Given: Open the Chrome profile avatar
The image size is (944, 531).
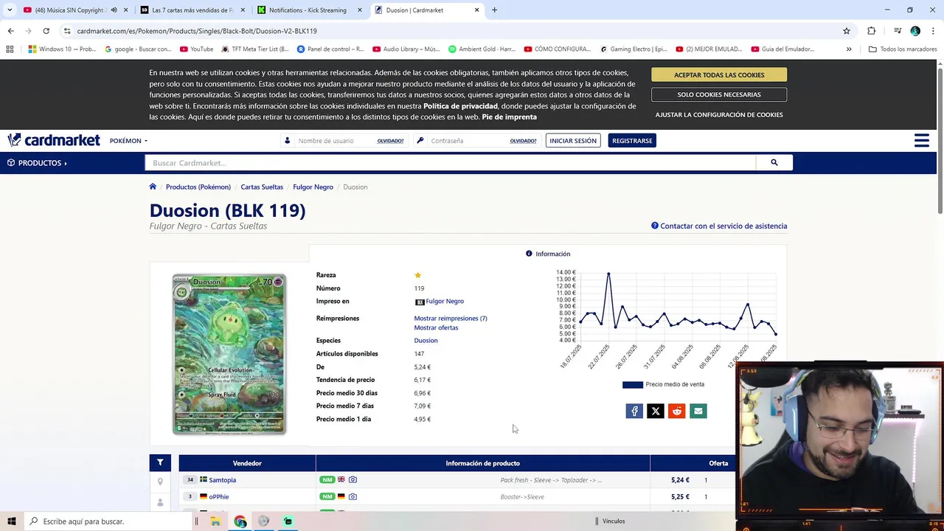Looking at the screenshot, I should point(915,31).
